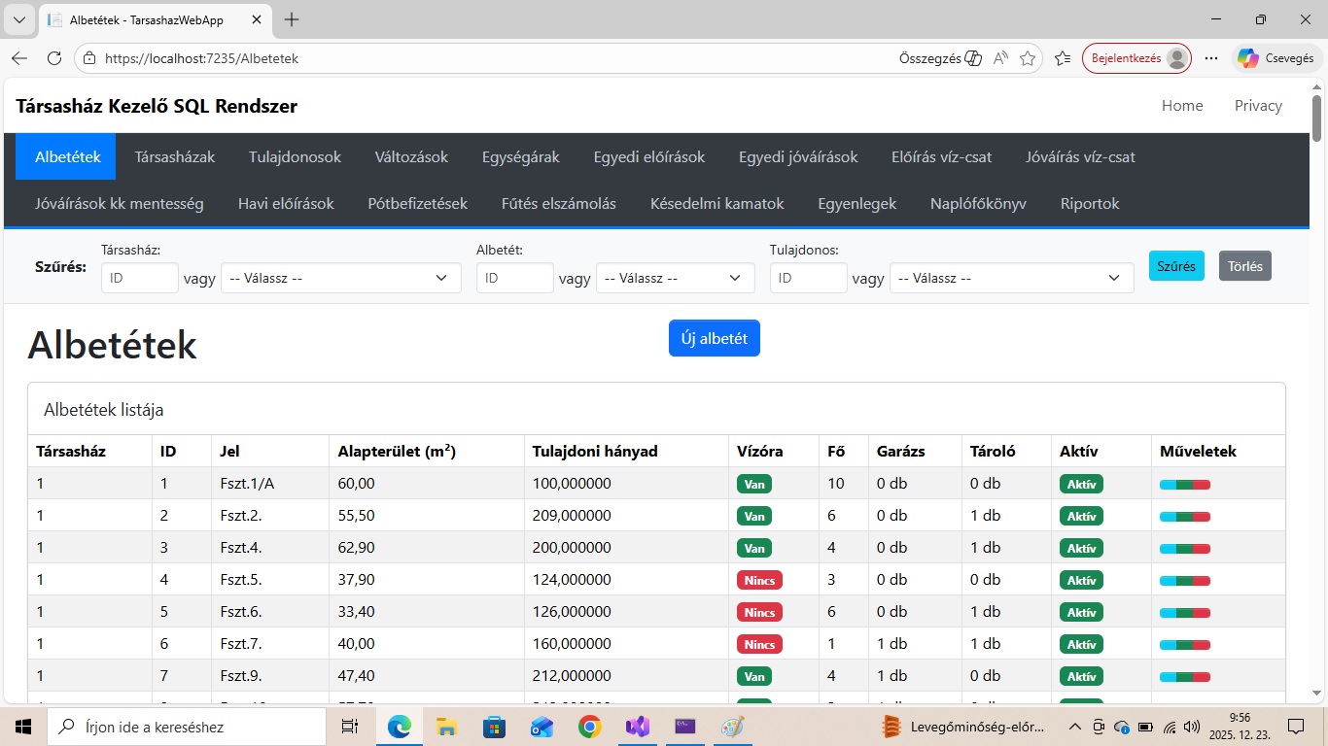Open the read aloud icon in address bar

coord(1000,58)
